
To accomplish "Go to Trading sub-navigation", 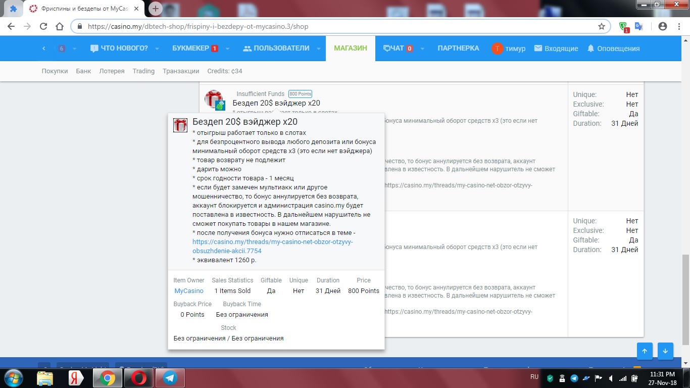I will pos(143,71).
